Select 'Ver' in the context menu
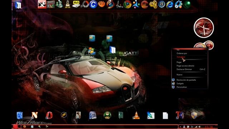229x129 pixels. tap(178, 50)
